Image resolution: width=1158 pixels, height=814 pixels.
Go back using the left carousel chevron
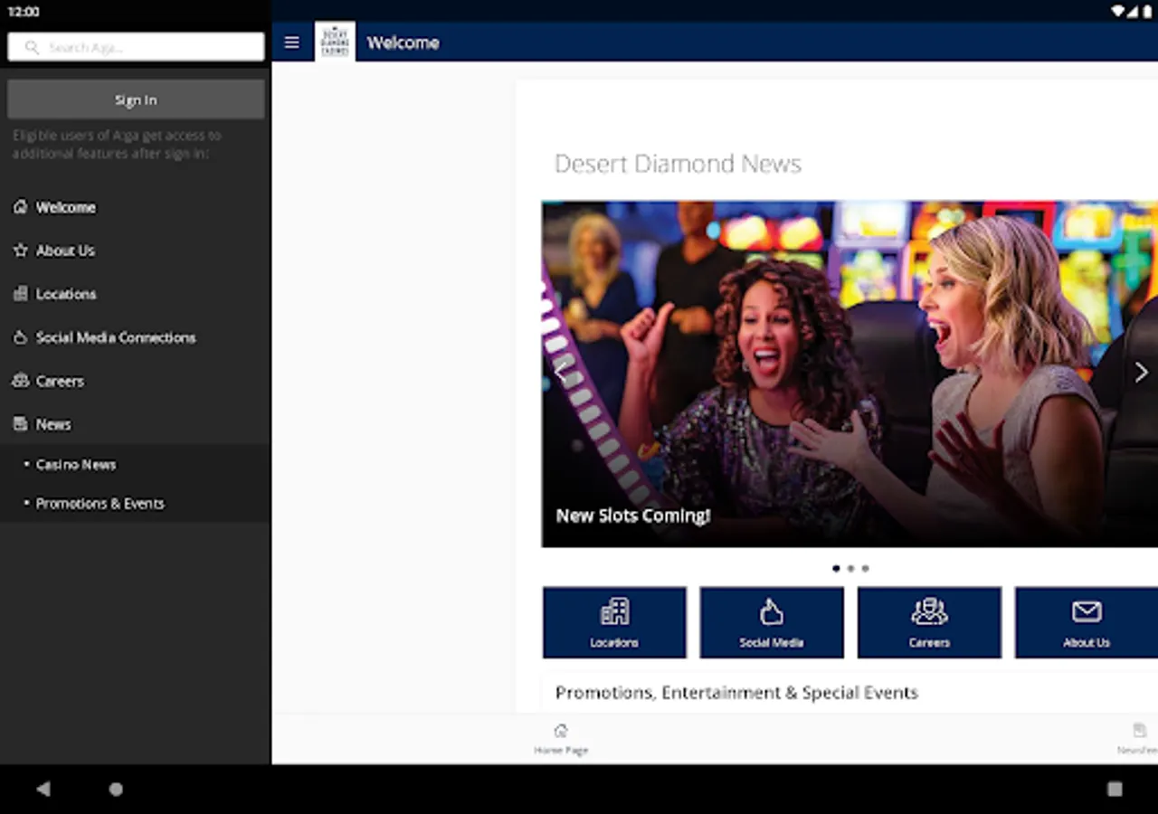click(561, 372)
